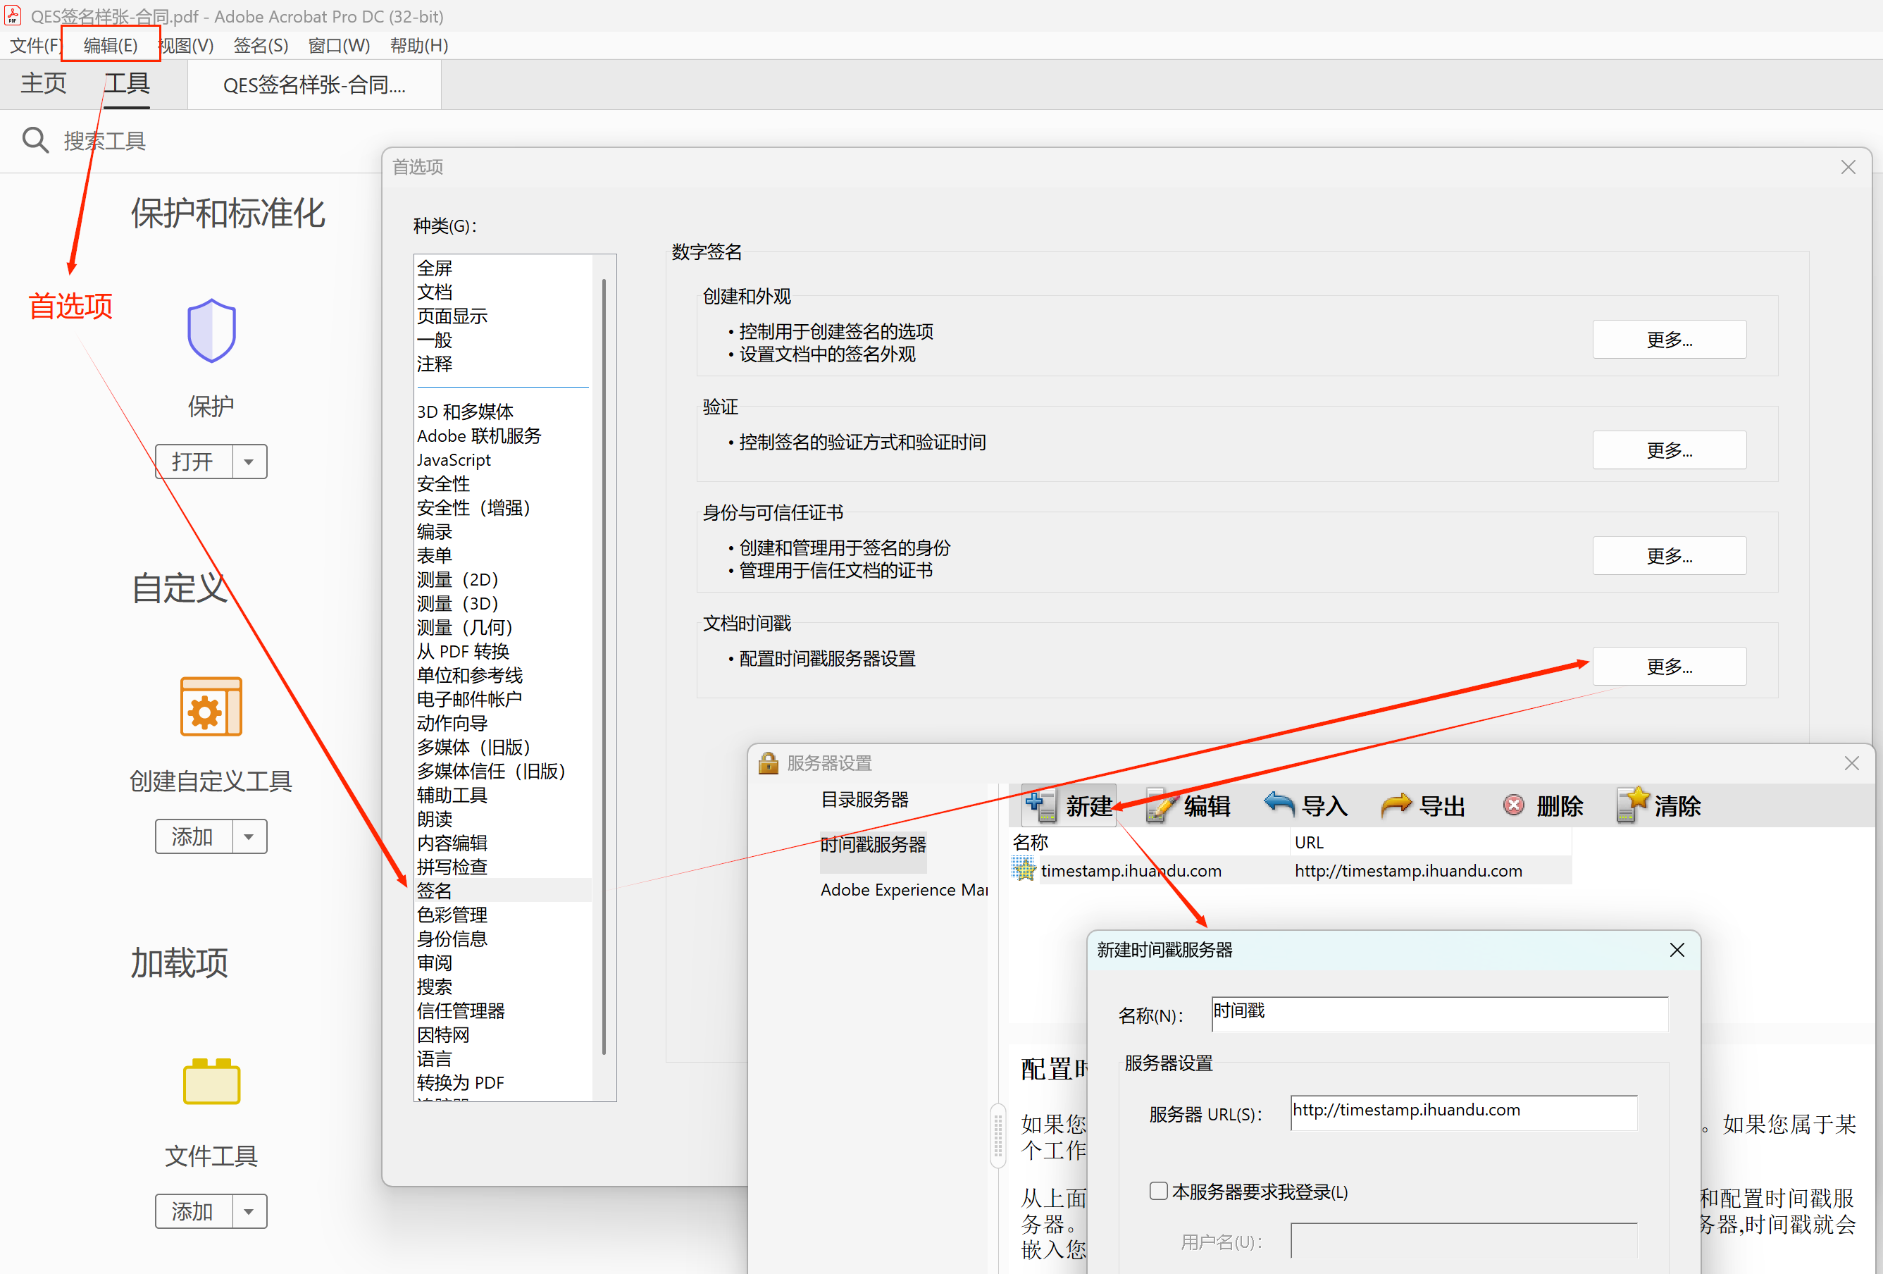Open the 保护 shield tool
The height and width of the screenshot is (1274, 1883).
coord(211,330)
